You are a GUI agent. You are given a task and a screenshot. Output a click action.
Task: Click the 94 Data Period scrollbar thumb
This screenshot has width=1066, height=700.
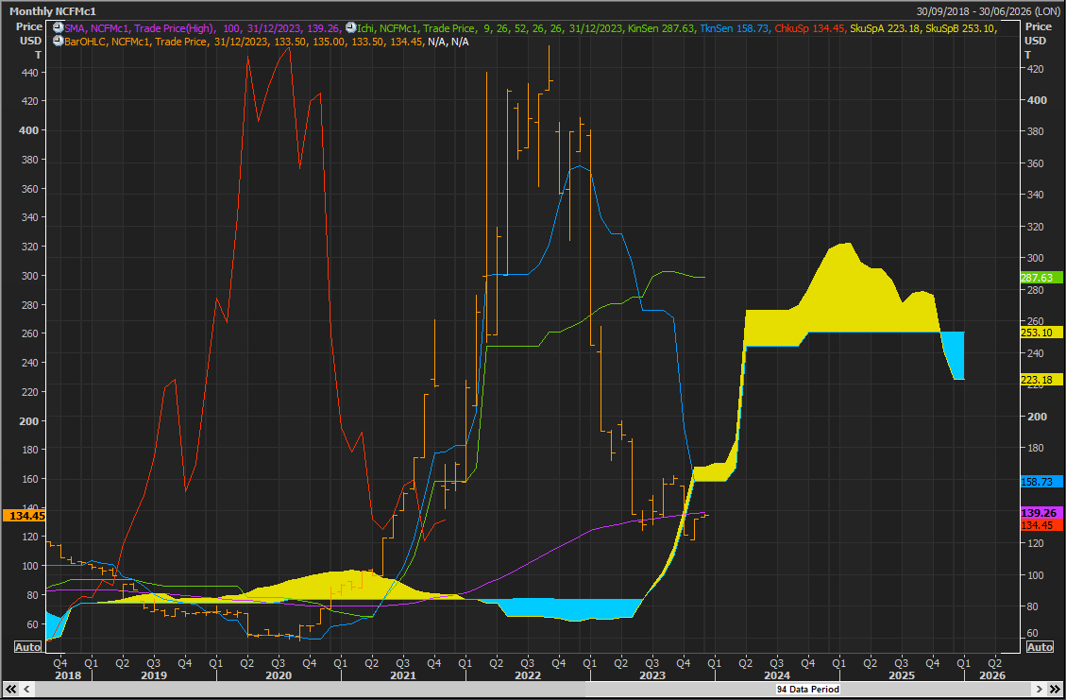pos(807,689)
